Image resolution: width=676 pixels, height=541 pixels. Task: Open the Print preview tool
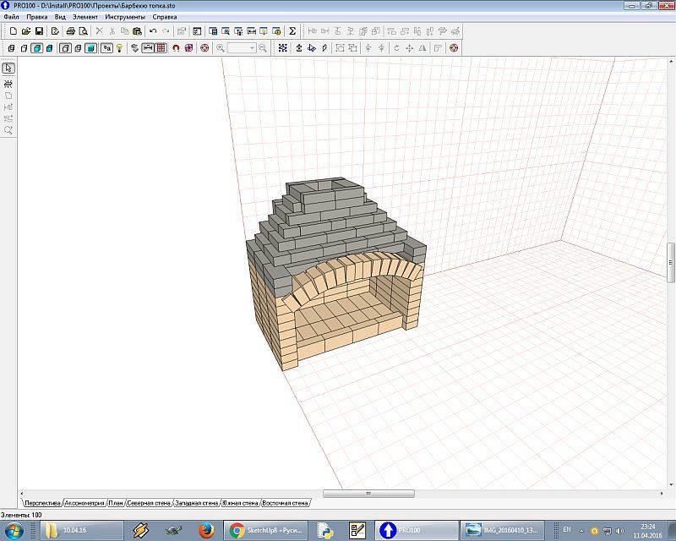pos(84,31)
